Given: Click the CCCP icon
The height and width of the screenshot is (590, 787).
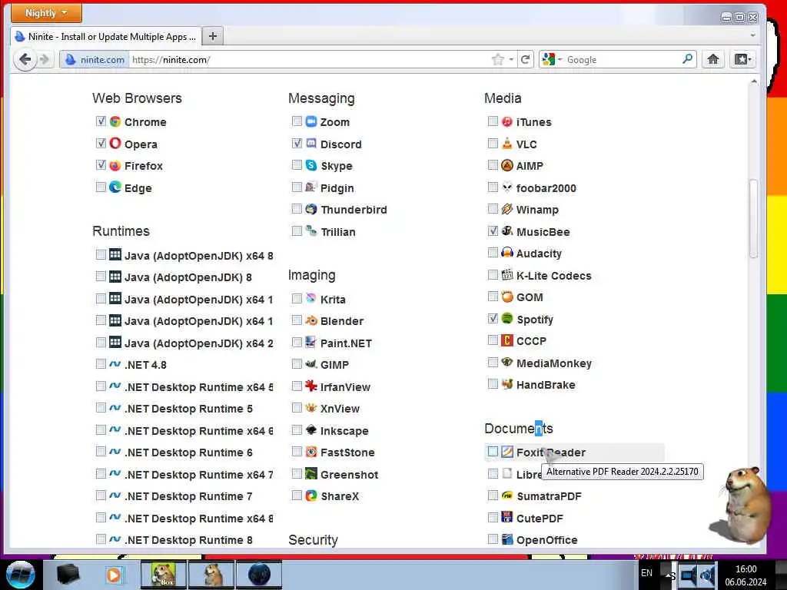Looking at the screenshot, I should pos(507,340).
